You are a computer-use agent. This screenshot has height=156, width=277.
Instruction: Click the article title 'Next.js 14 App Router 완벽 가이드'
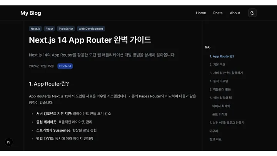pyautogui.click(x=90, y=40)
